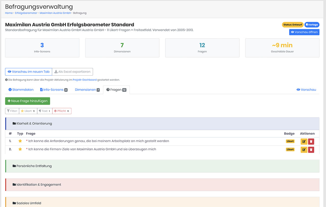Click the Vorlage bookmark badge
This screenshot has height=207, width=326.
312,25
